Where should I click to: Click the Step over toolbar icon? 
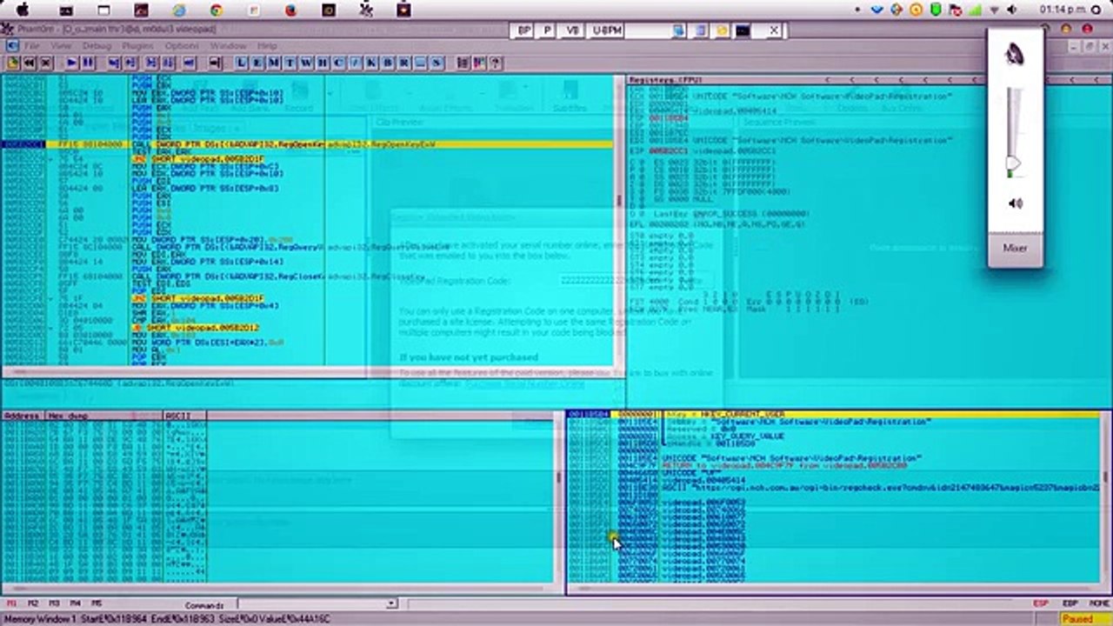[131, 63]
